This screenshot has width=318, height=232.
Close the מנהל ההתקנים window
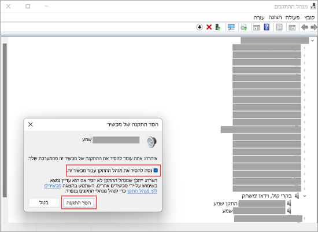click(8, 6)
